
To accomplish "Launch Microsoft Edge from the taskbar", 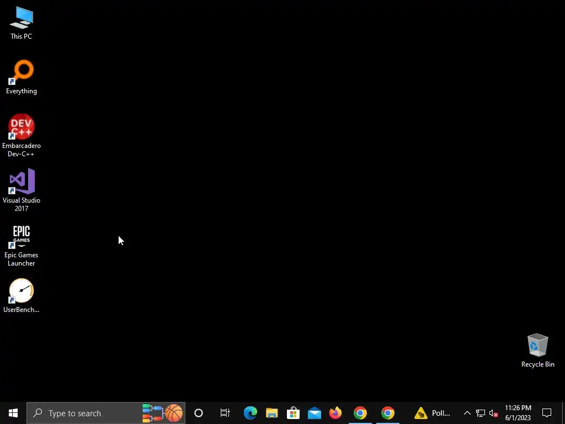I will click(250, 413).
